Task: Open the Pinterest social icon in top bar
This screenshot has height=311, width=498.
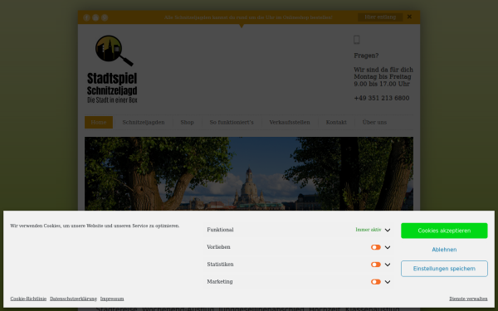Action: [105, 17]
